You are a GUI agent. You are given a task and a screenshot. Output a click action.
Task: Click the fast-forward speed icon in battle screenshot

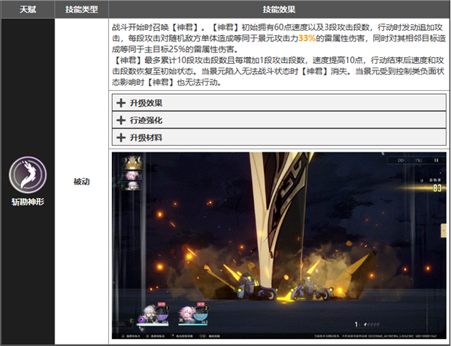pyautogui.click(x=401, y=160)
